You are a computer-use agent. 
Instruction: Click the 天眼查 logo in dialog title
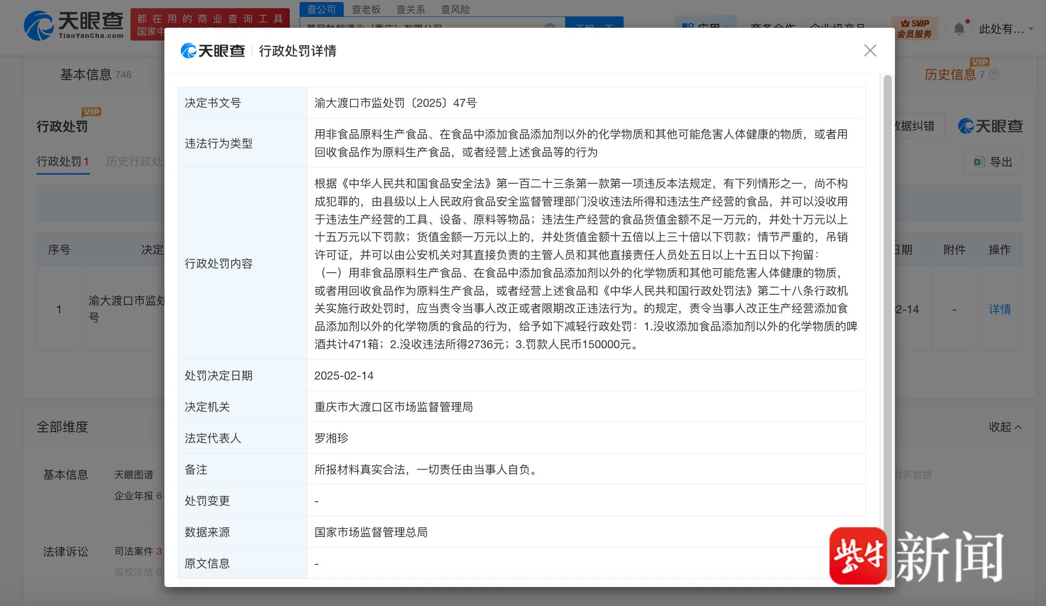click(x=213, y=51)
